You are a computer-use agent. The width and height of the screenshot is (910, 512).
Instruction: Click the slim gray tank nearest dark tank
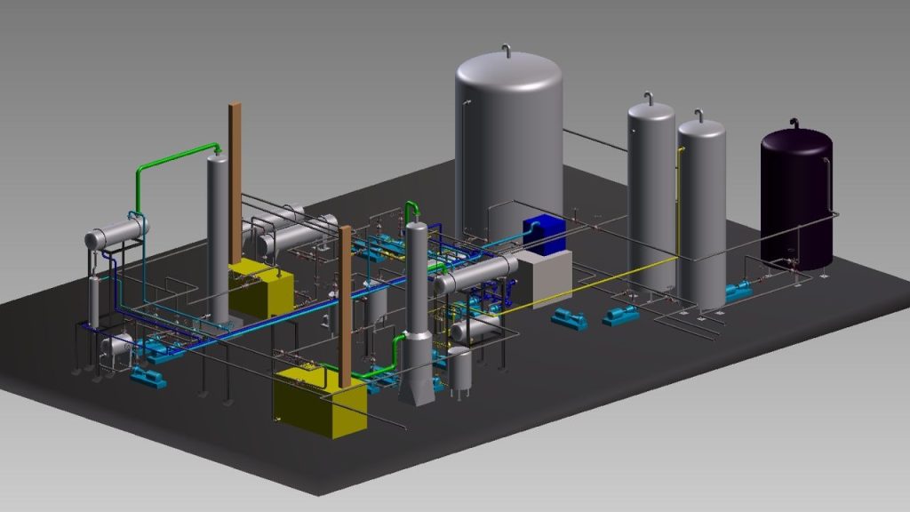tap(701, 213)
